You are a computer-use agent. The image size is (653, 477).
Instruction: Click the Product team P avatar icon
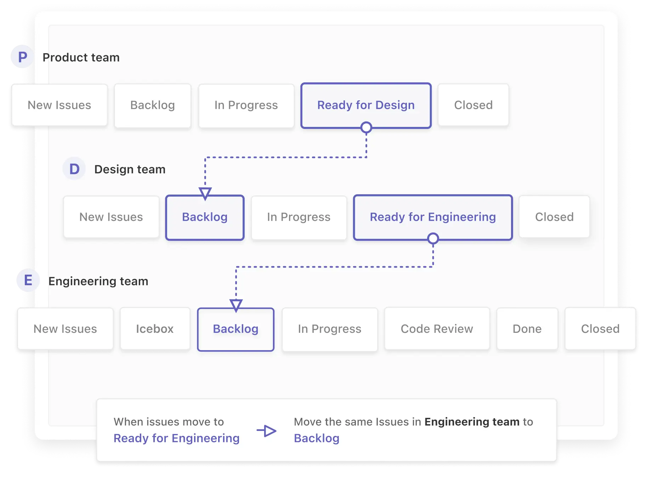[x=22, y=57]
